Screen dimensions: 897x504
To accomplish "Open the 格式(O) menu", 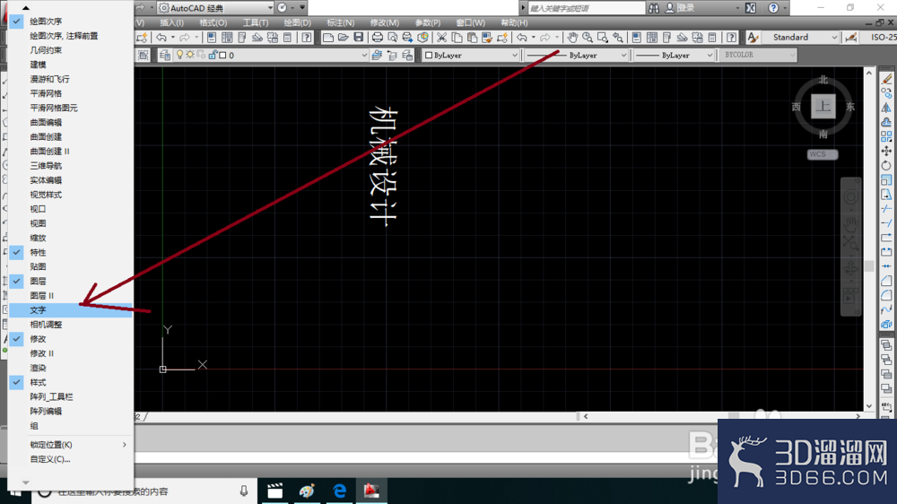I will coord(213,23).
